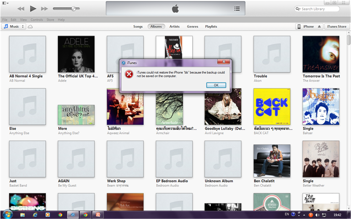Open the View menu
The height and width of the screenshot is (219, 351).
point(23,20)
